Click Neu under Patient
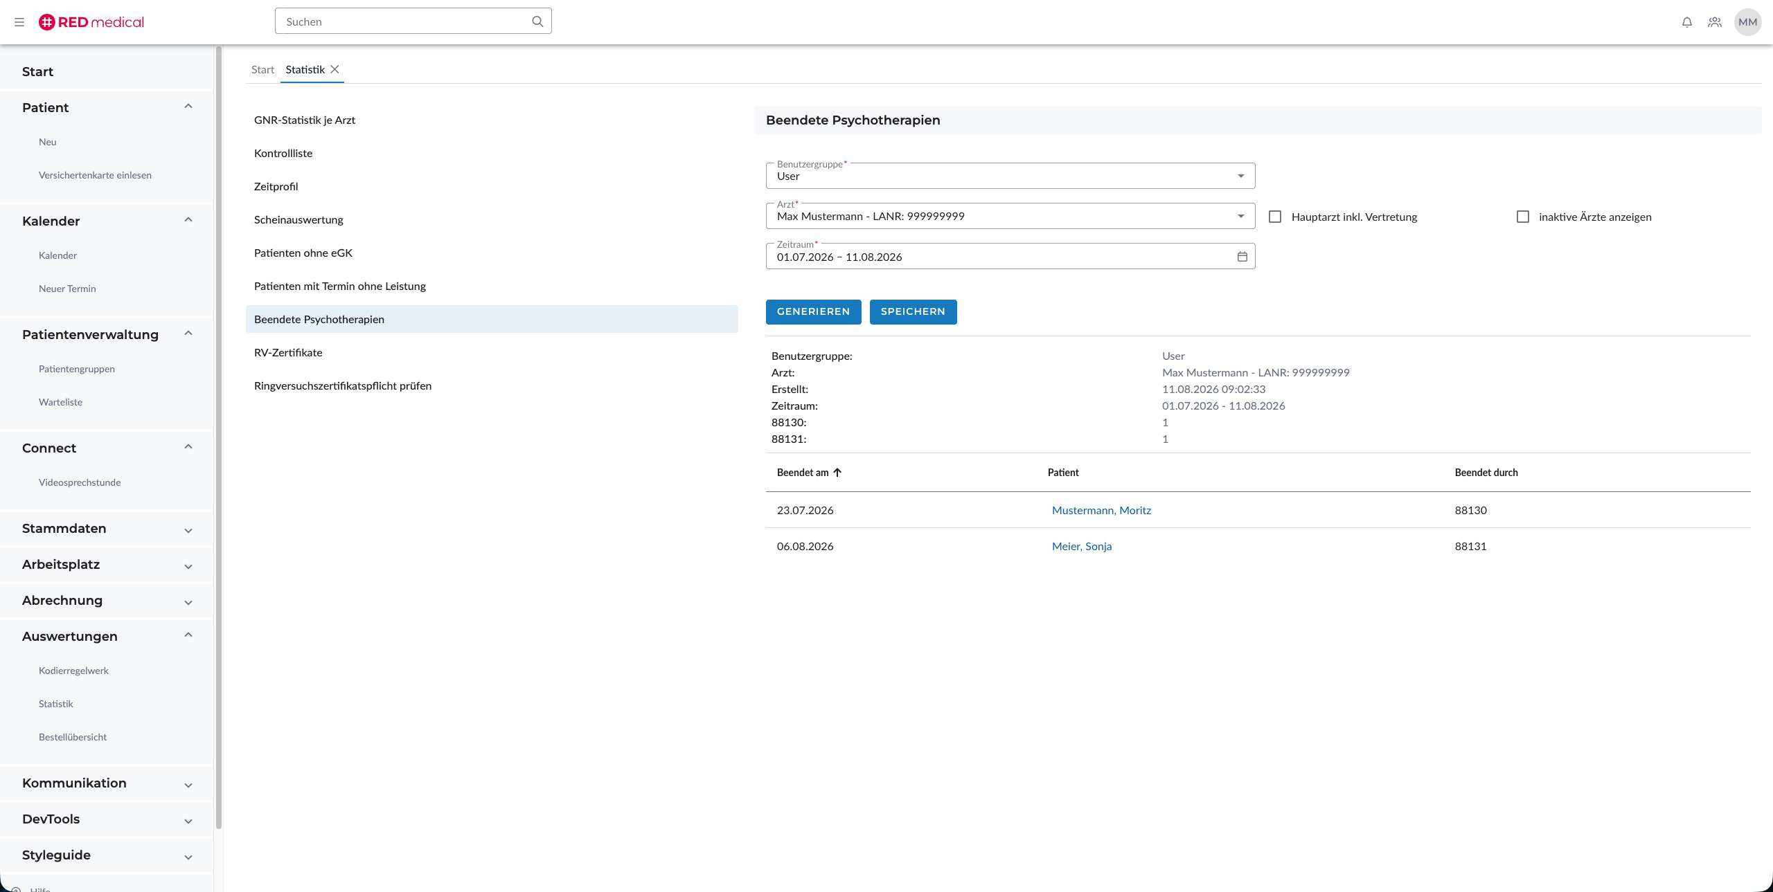Image resolution: width=1773 pixels, height=892 pixels. pos(48,142)
